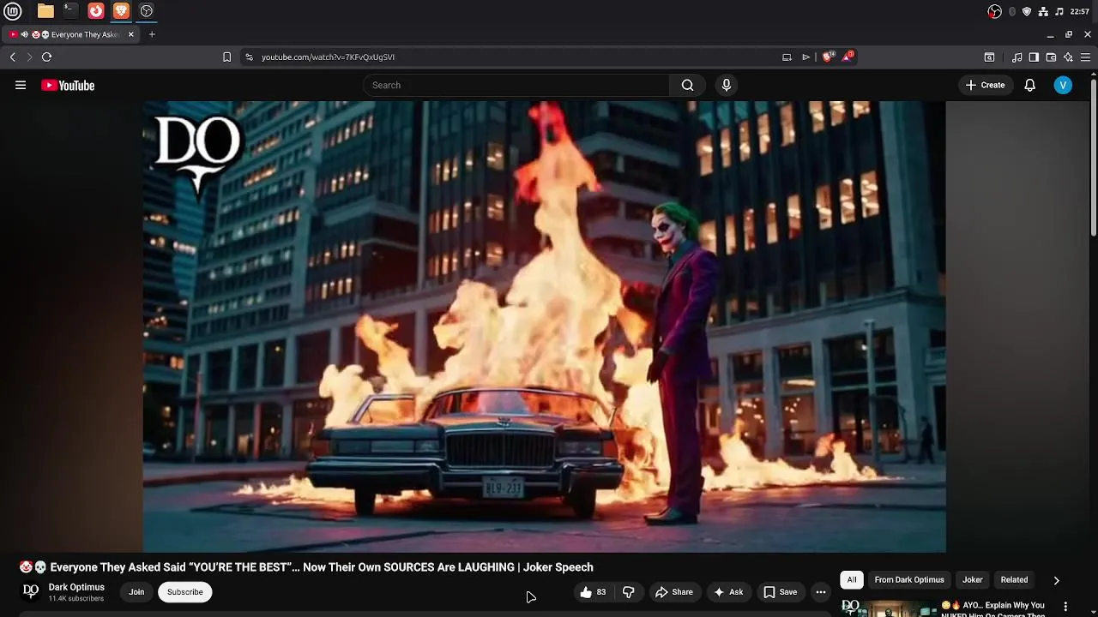The height and width of the screenshot is (617, 1098).
Task: Open a new browser tab
Action: 152,34
